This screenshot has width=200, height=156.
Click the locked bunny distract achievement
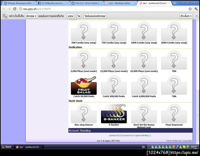(144, 114)
